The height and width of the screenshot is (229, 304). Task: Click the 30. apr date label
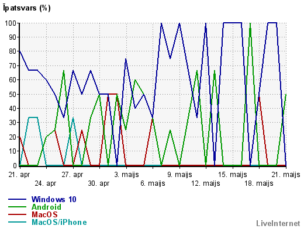coord(99,183)
